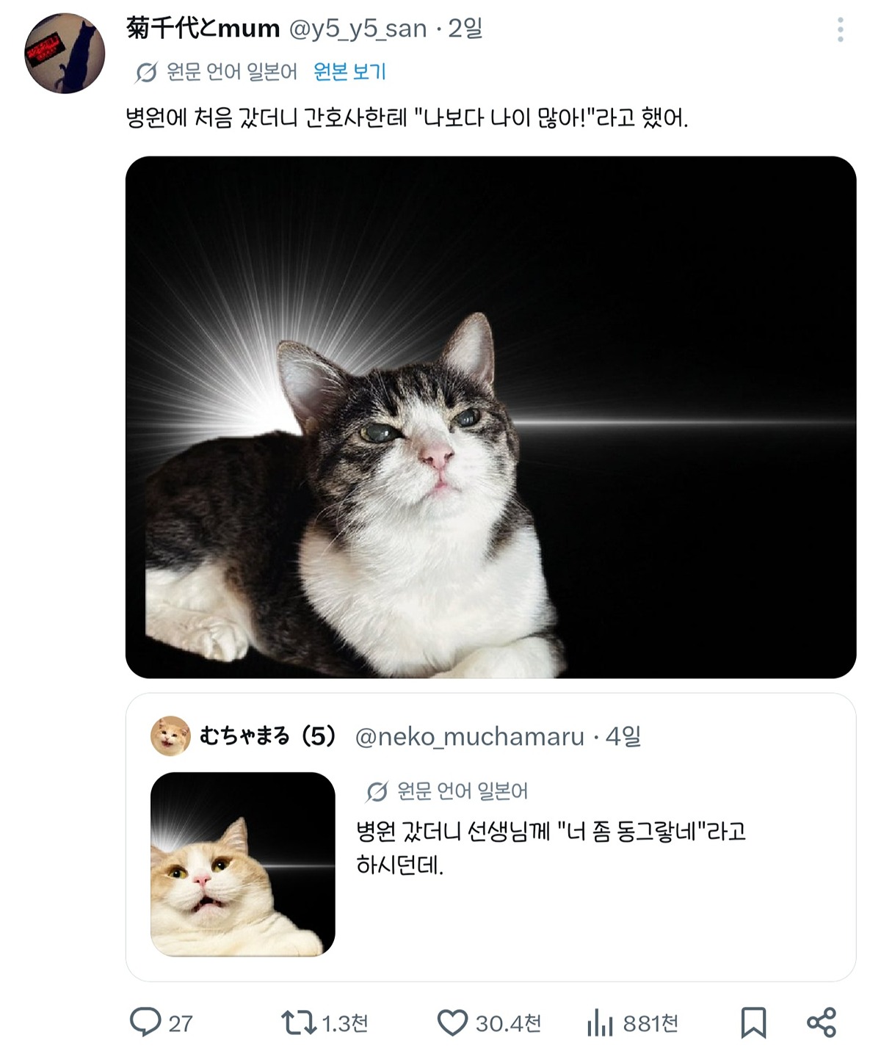Click the main tweet text about the nurse
Image resolution: width=881 pixels, height=1057 pixels.
407,117
